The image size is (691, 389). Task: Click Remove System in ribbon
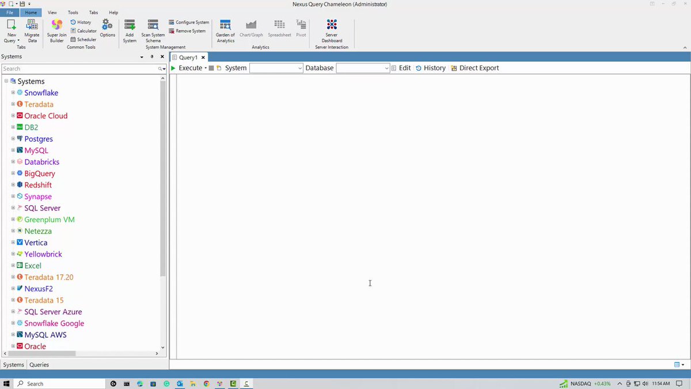click(x=187, y=31)
